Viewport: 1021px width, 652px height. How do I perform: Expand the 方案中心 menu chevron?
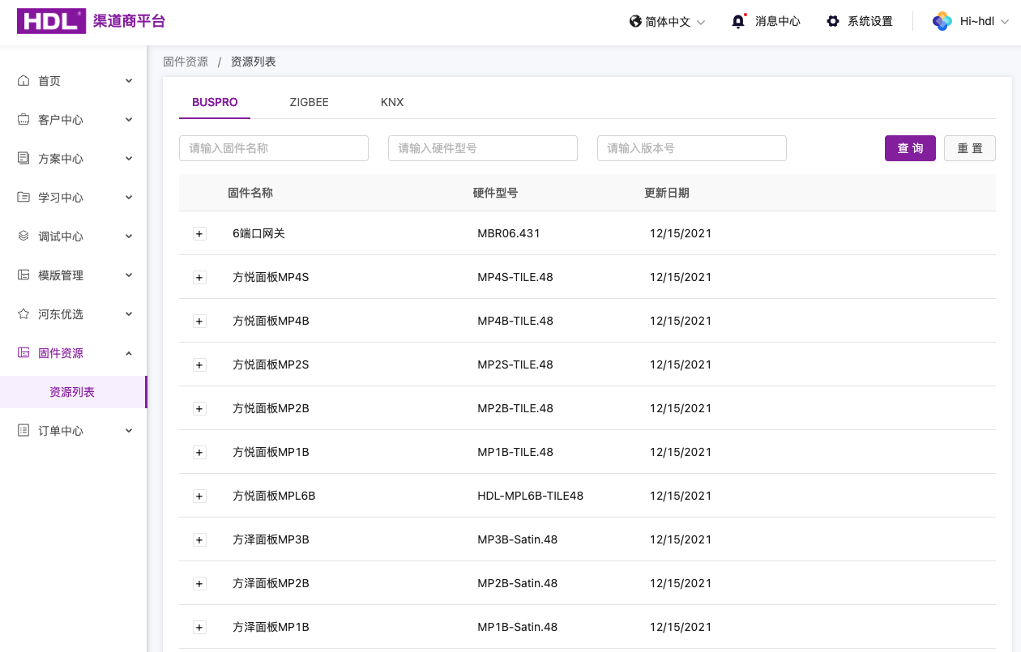[x=129, y=159]
